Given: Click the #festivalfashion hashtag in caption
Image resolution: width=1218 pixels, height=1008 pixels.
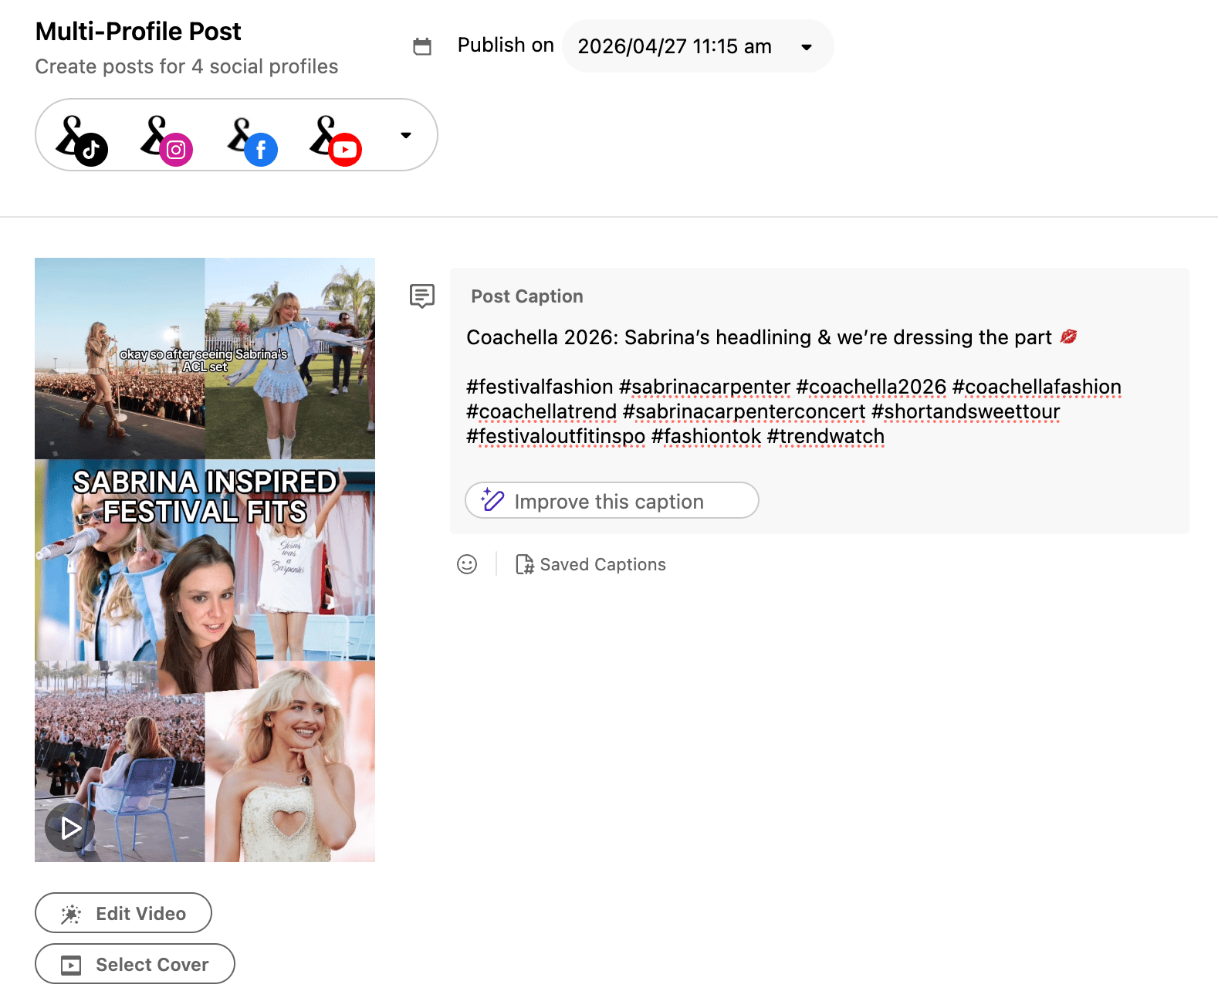Looking at the screenshot, I should click(540, 387).
